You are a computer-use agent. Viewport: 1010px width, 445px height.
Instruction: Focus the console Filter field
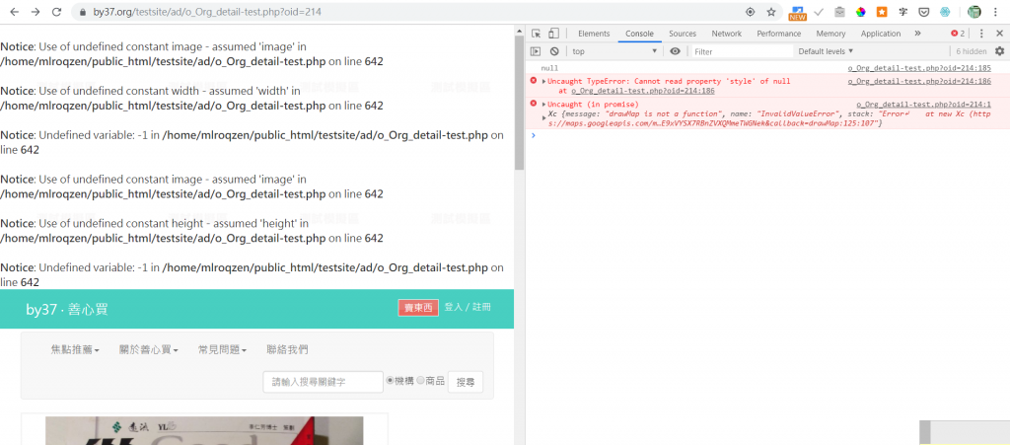click(742, 51)
